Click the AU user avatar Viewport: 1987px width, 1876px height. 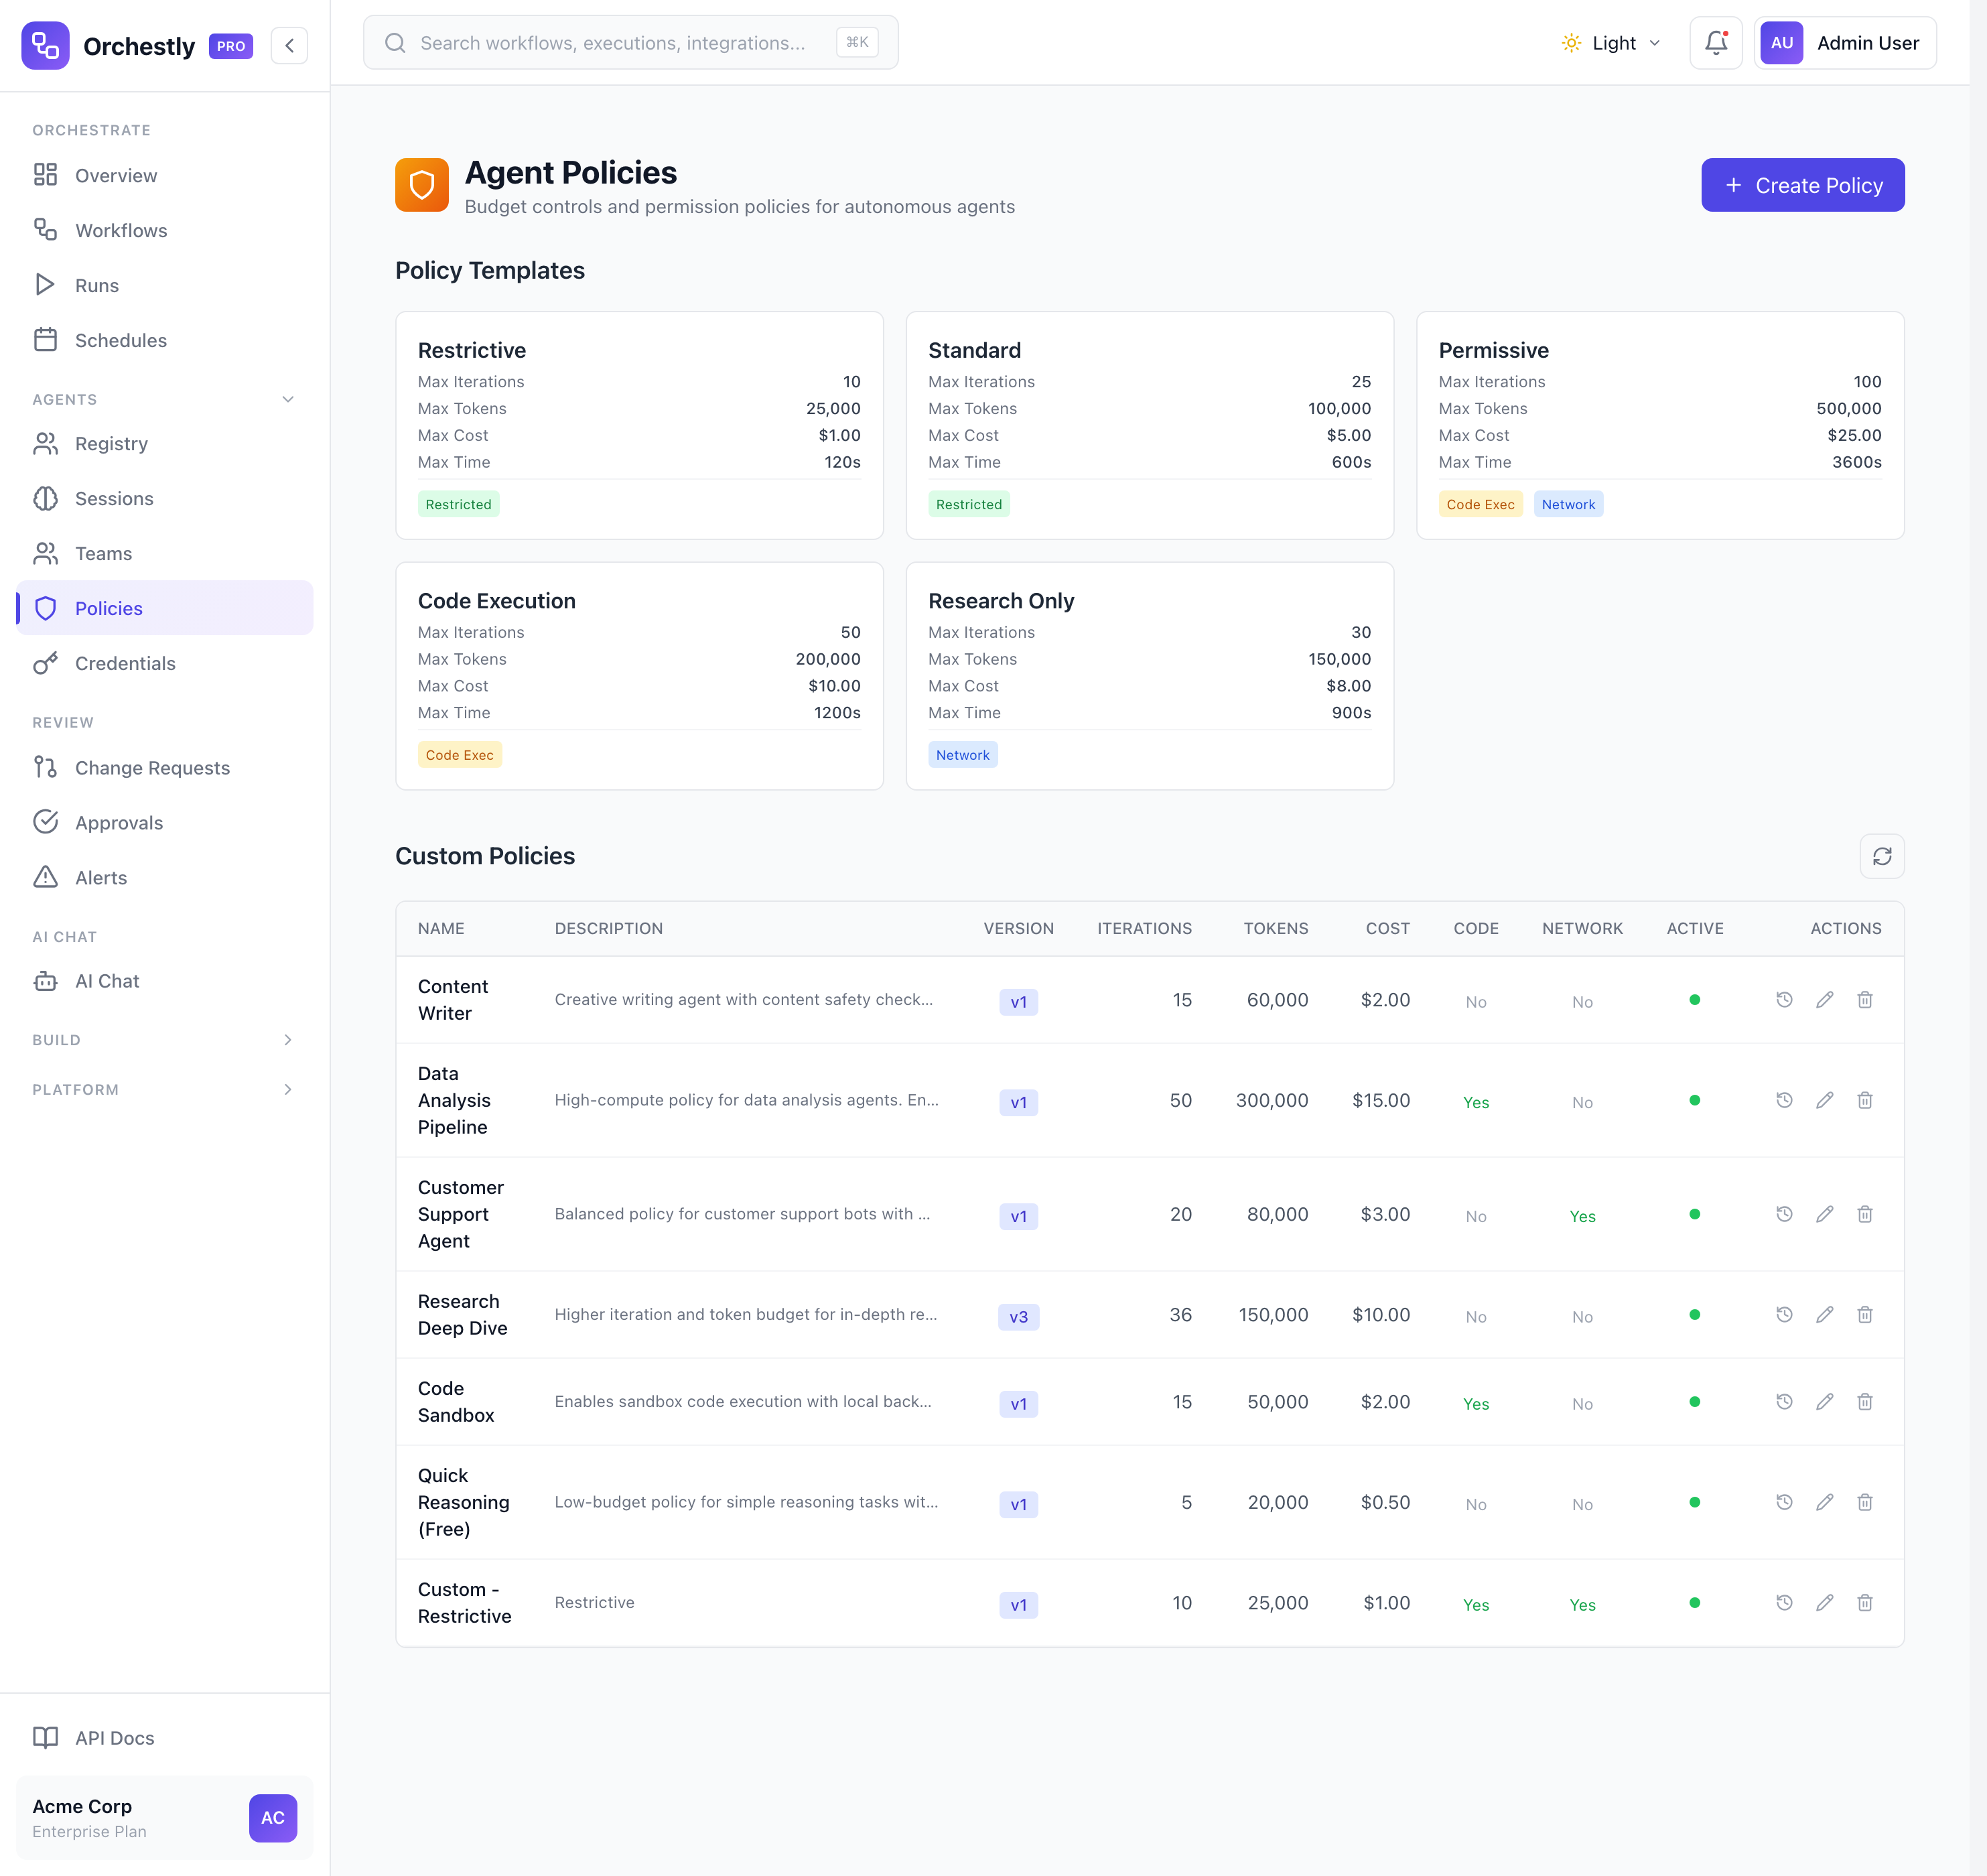[x=1781, y=43]
